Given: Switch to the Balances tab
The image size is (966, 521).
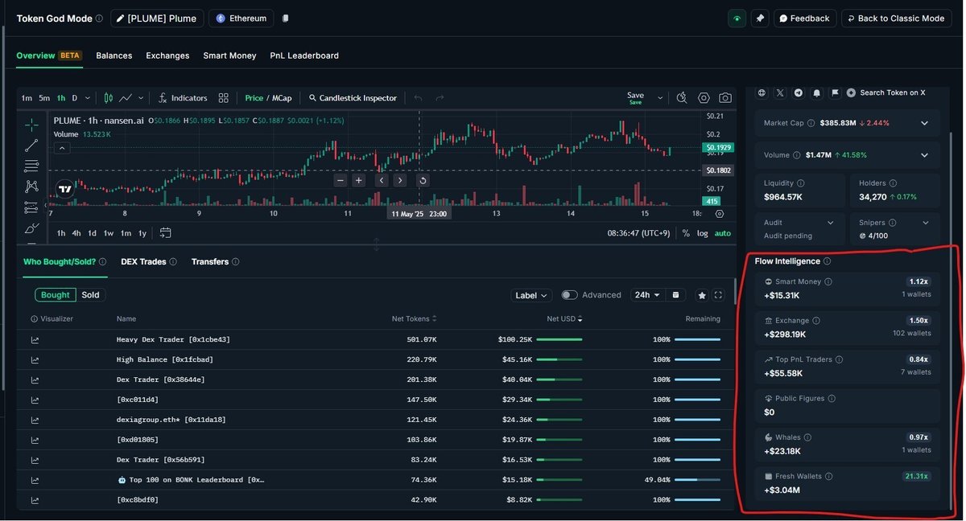Looking at the screenshot, I should point(114,55).
